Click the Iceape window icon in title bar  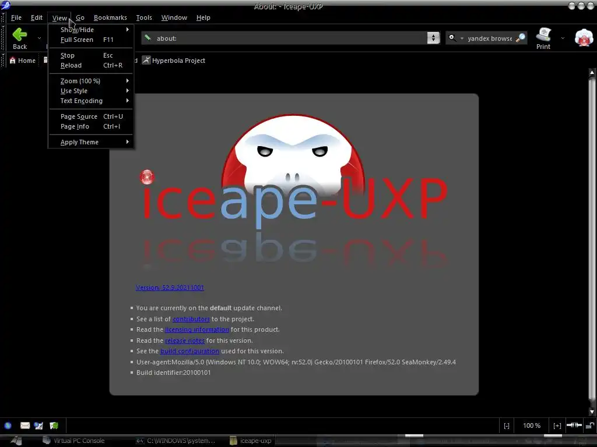[x=5, y=5]
